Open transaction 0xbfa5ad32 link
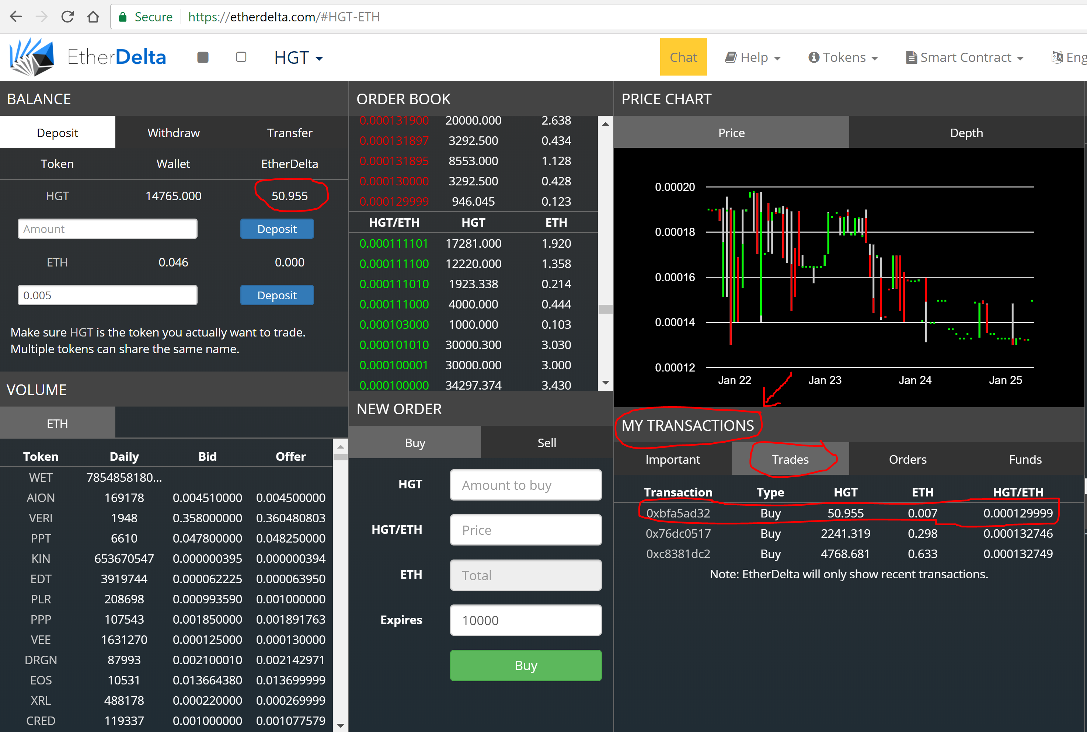This screenshot has width=1087, height=732. 678,513
